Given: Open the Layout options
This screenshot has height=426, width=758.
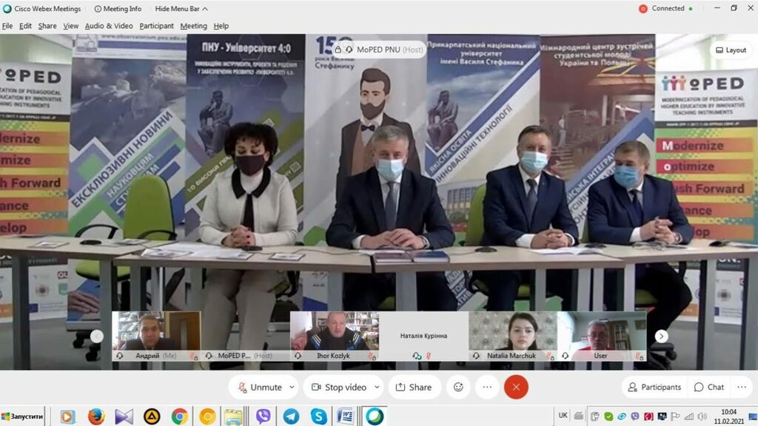Looking at the screenshot, I should click(730, 50).
